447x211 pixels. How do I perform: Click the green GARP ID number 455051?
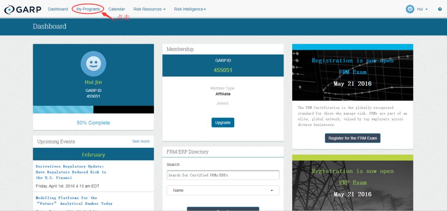[x=223, y=70]
